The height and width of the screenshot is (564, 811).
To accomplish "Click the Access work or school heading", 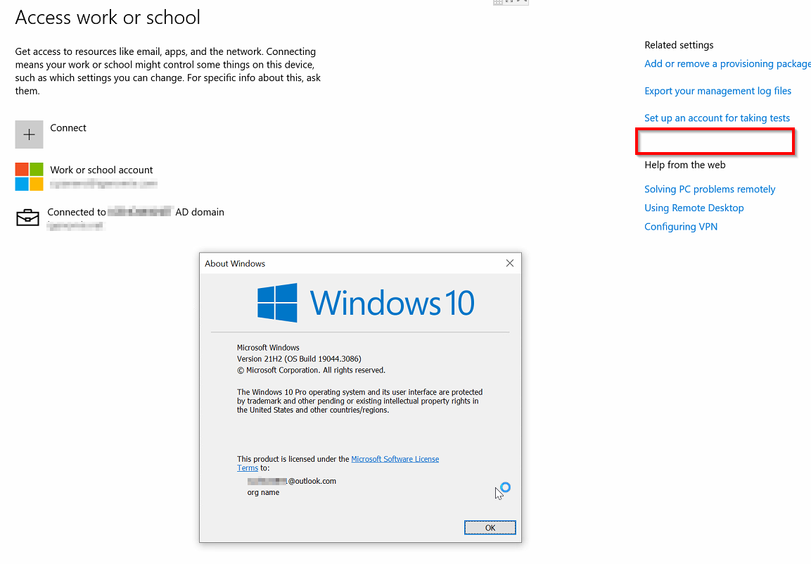I will (x=108, y=18).
